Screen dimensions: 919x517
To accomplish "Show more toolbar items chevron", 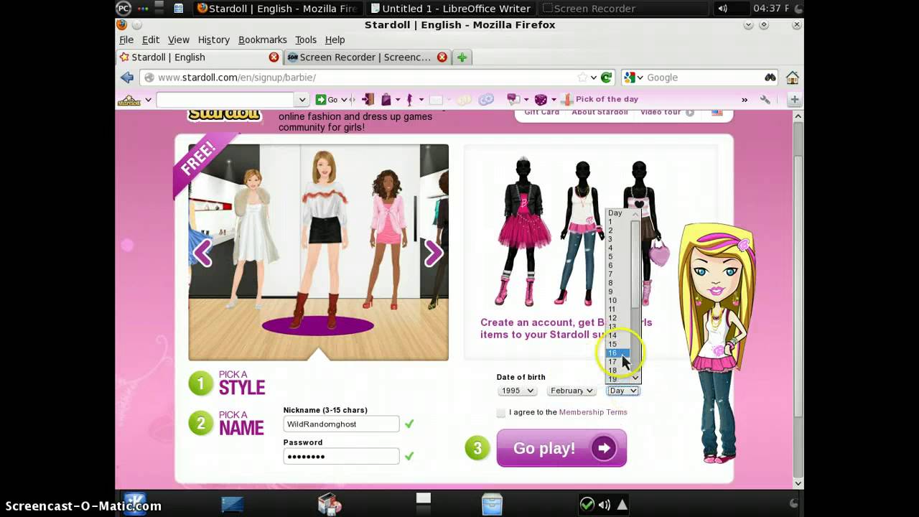I will pyautogui.click(x=745, y=100).
